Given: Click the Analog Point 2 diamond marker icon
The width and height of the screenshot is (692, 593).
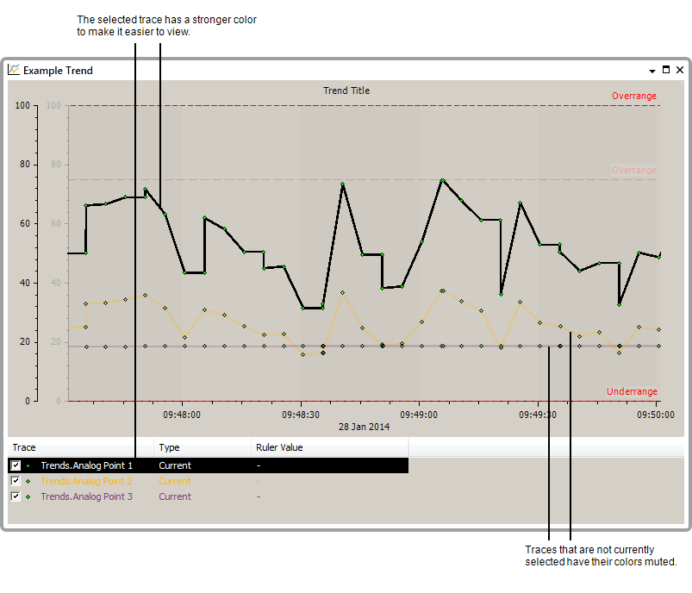Looking at the screenshot, I should tap(28, 481).
